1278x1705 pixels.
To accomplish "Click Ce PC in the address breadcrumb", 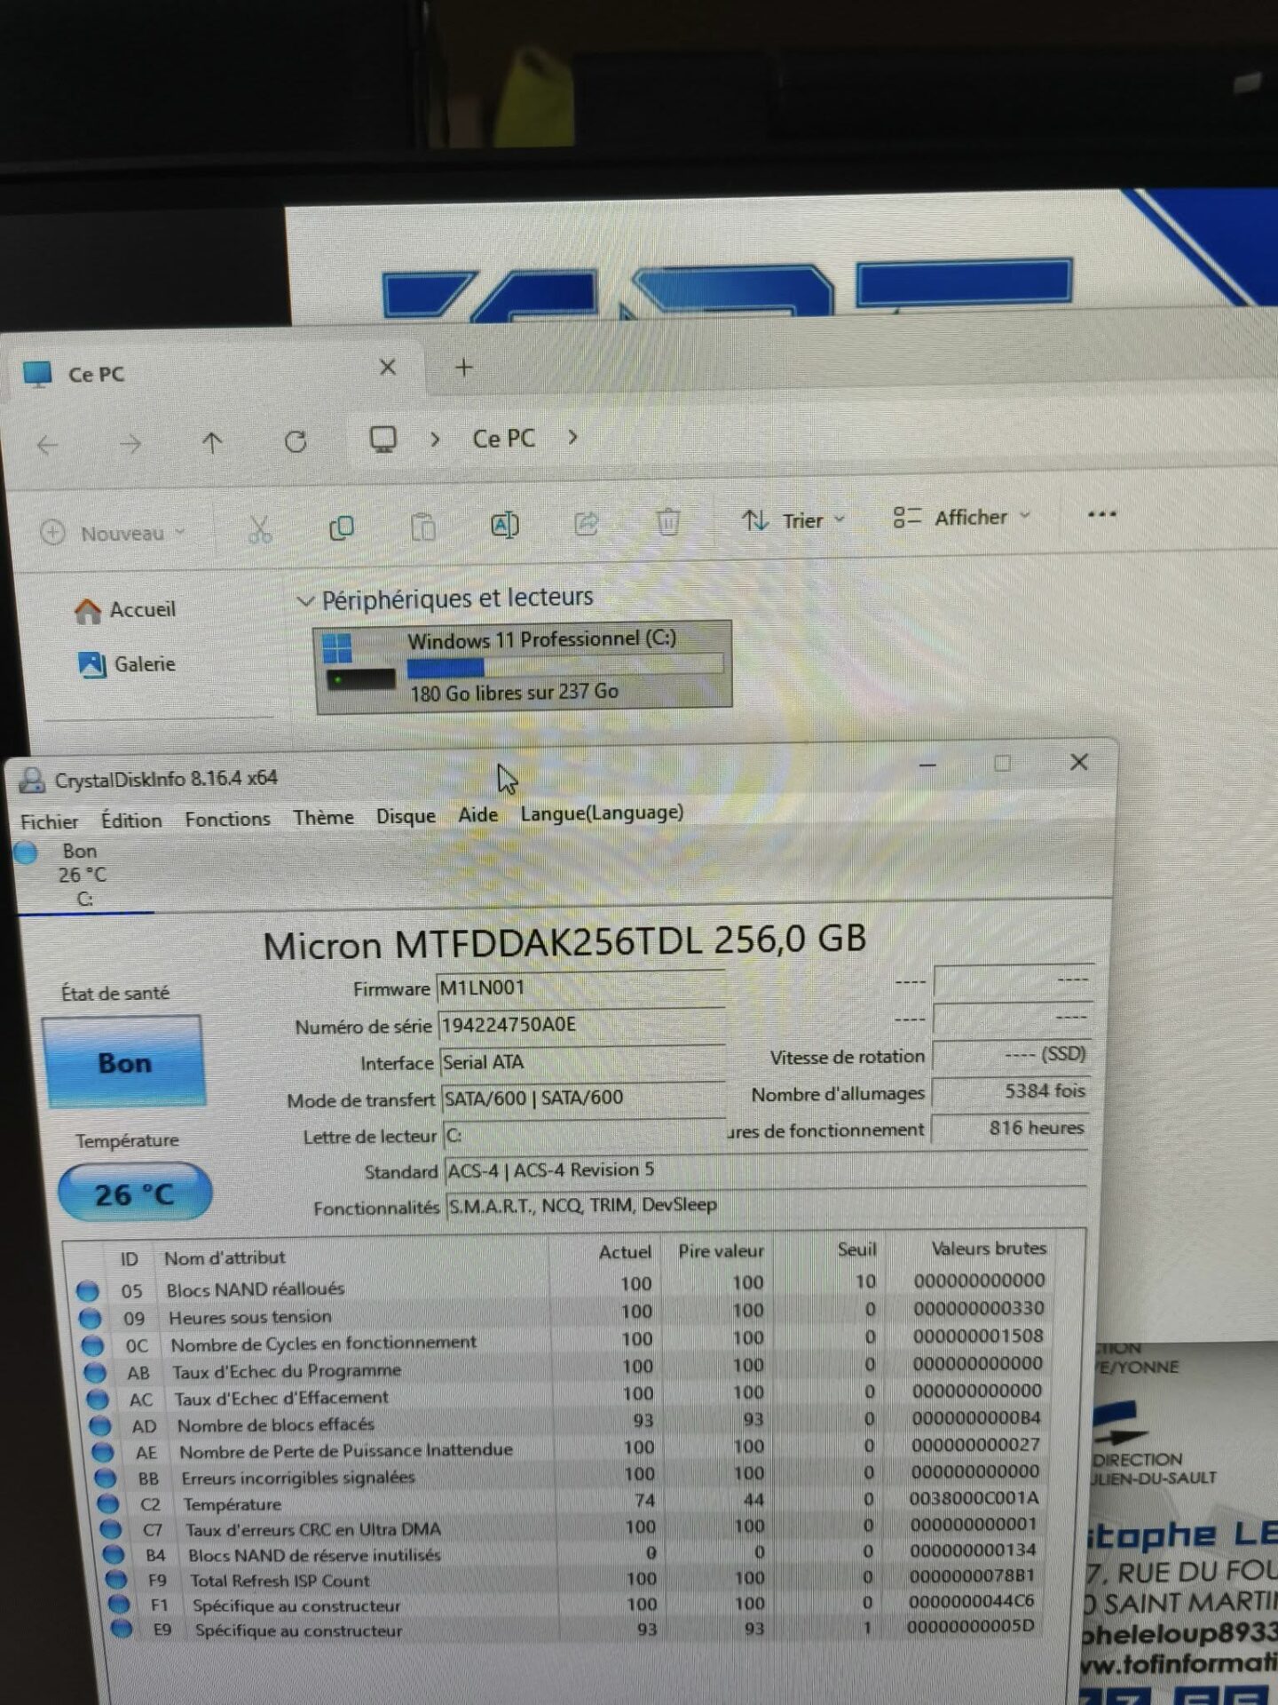I will click(x=503, y=438).
